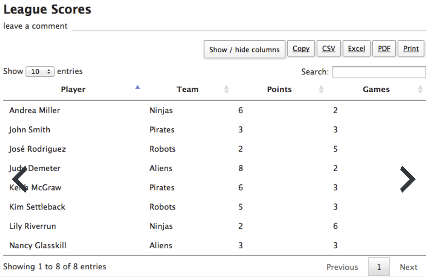Copy the table data
Image resolution: width=426 pixels, height=277 pixels.
pyautogui.click(x=301, y=48)
